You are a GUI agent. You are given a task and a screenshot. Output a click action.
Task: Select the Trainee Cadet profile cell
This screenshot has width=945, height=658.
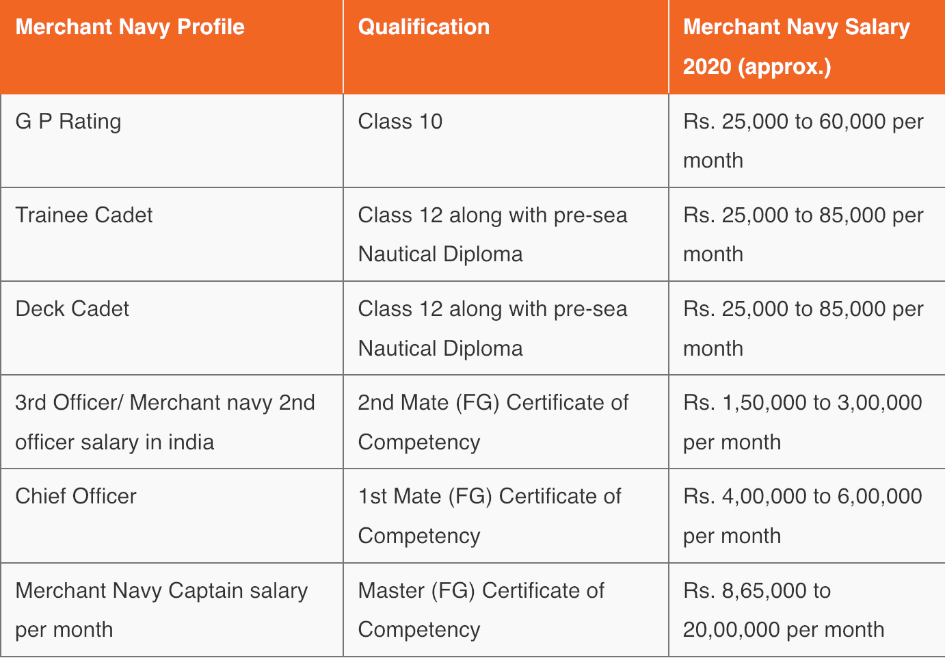[x=172, y=234]
